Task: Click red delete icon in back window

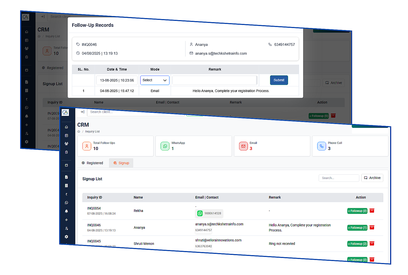Action: click(x=333, y=116)
